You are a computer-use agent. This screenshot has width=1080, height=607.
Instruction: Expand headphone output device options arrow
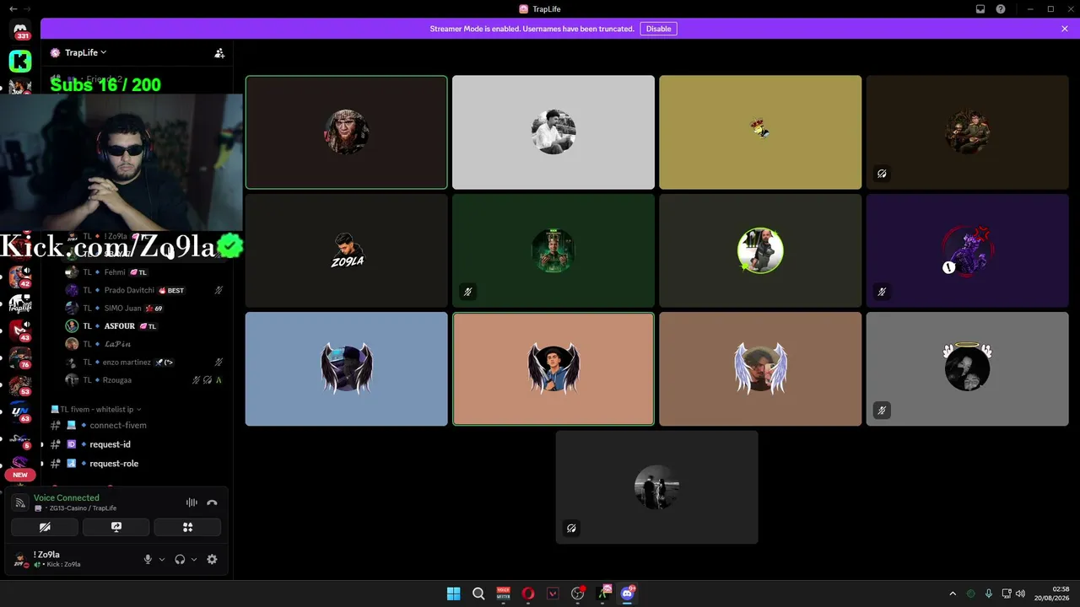click(x=194, y=559)
